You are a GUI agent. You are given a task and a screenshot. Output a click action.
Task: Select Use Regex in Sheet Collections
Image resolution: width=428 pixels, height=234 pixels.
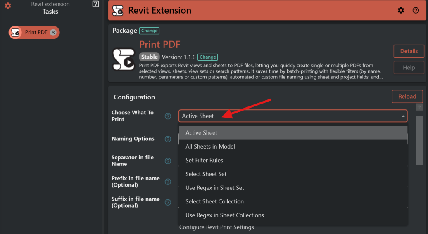224,215
